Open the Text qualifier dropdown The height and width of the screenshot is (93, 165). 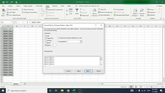[x=81, y=42]
